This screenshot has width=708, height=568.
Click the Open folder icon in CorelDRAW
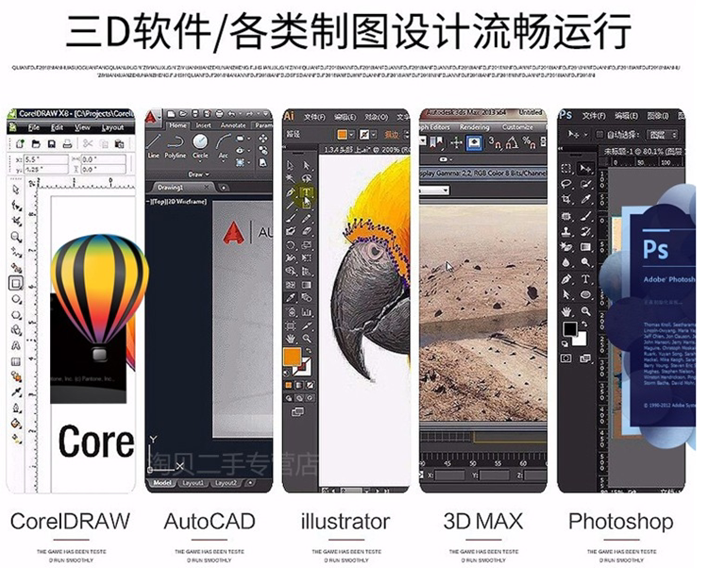click(36, 144)
